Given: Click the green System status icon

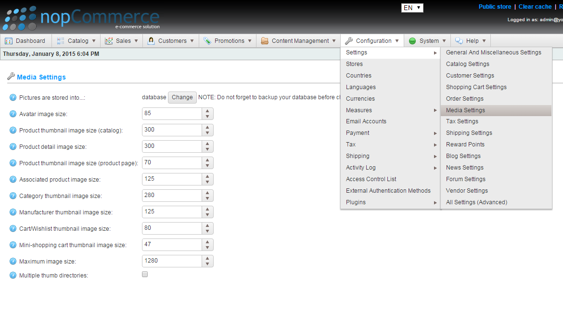Looking at the screenshot, I should pyautogui.click(x=412, y=41).
